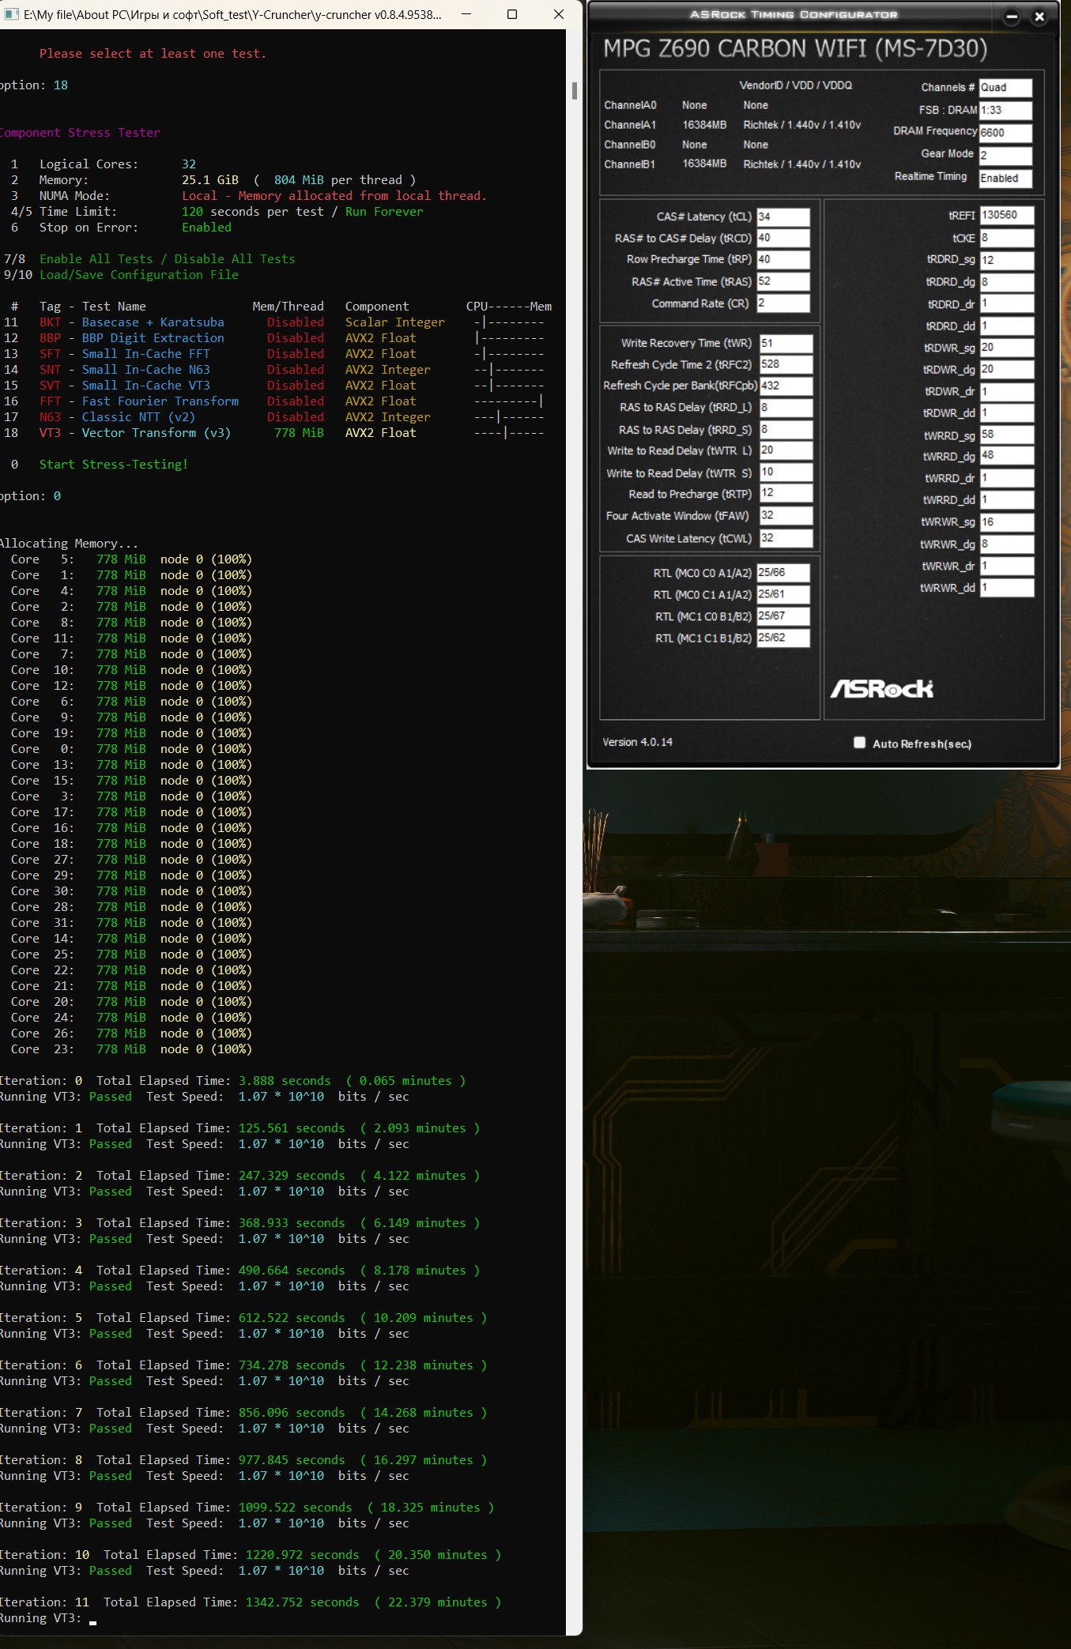Focus the tRDWR_sg value field

[x=1007, y=348]
